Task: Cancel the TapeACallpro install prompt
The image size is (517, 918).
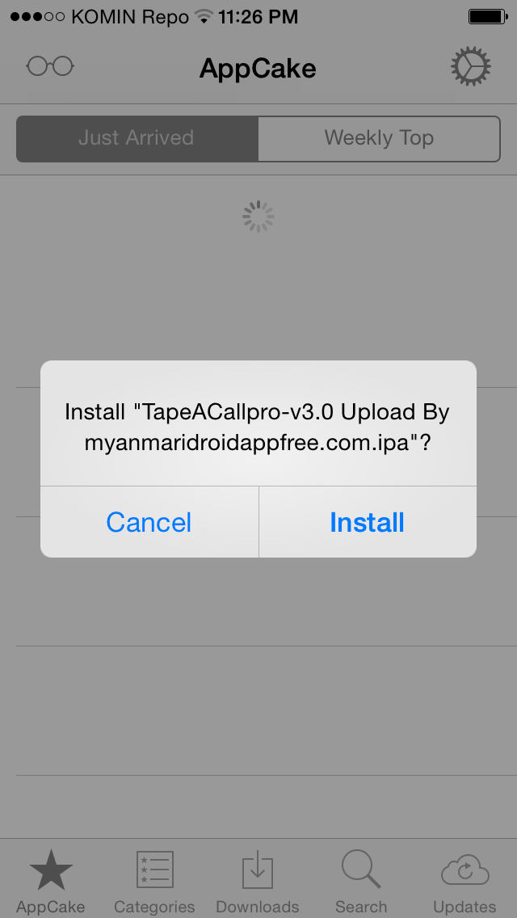Action: click(149, 522)
